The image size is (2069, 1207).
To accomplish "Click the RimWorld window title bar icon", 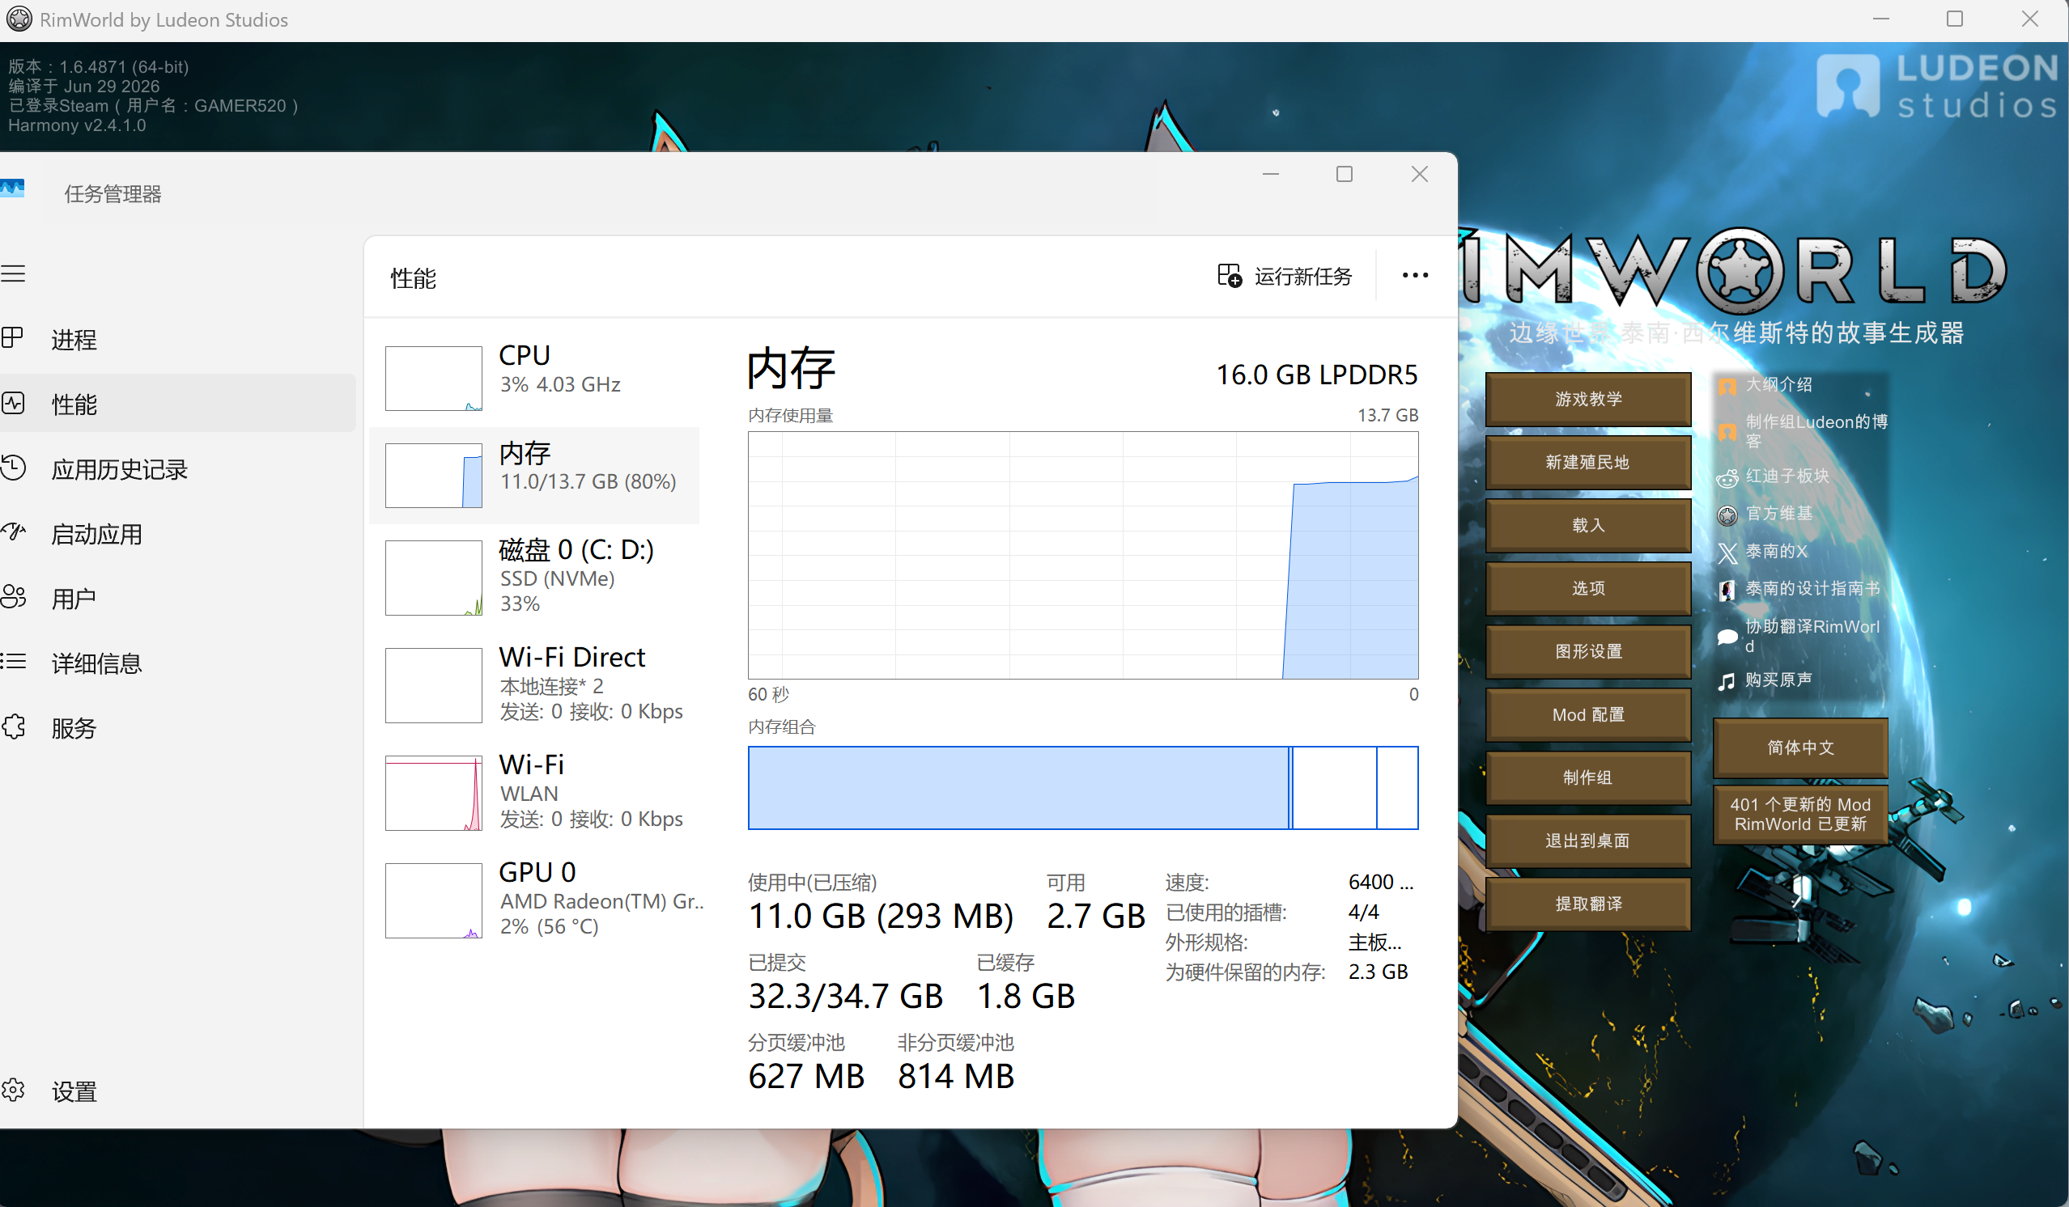I will coord(19,19).
